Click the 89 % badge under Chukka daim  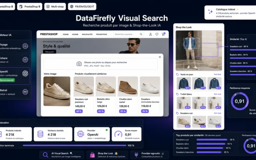(x=123, y=111)
